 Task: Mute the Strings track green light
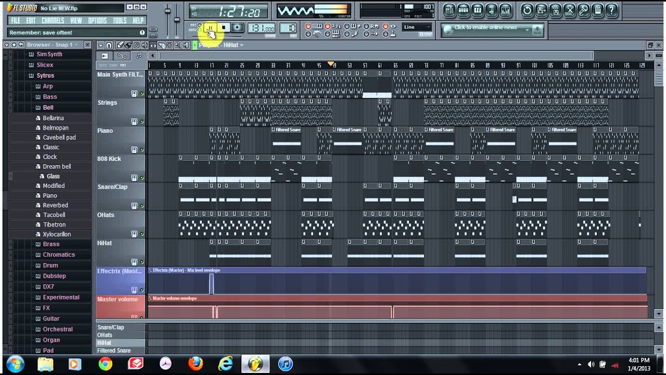click(142, 122)
